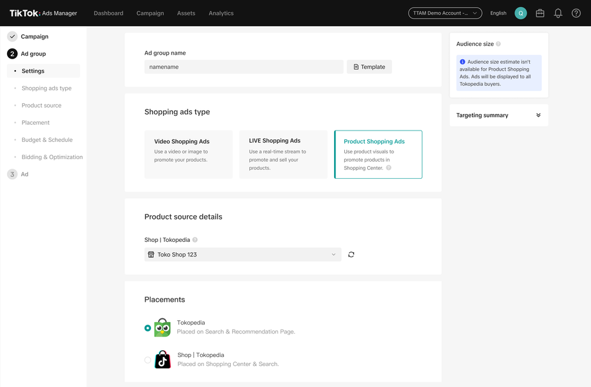Viewport: 591px width, 387px height.
Task: Go to the Campaign menu
Action: (x=150, y=13)
